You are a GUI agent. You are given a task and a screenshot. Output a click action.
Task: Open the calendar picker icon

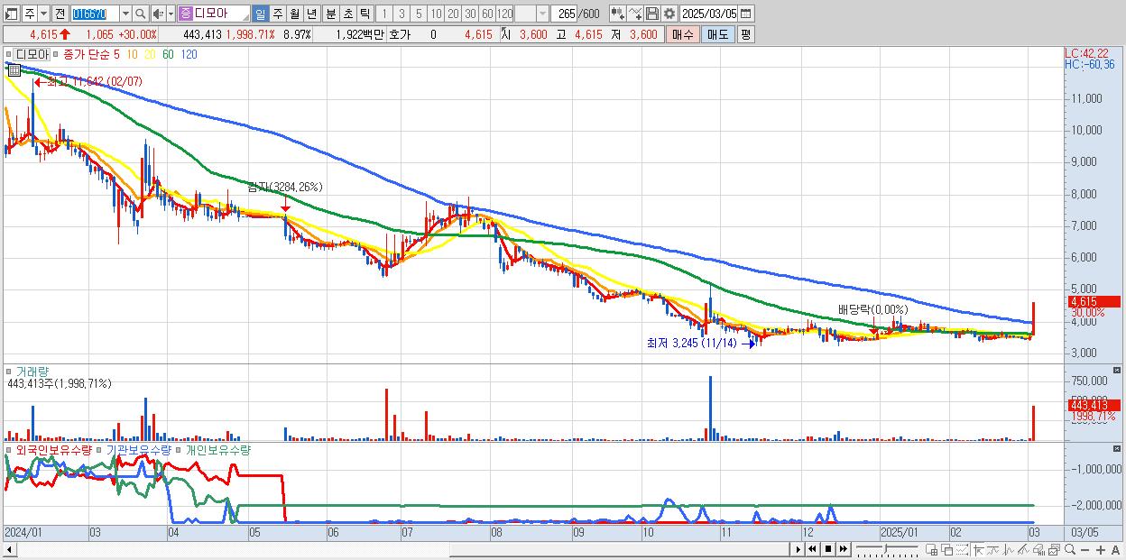point(746,14)
